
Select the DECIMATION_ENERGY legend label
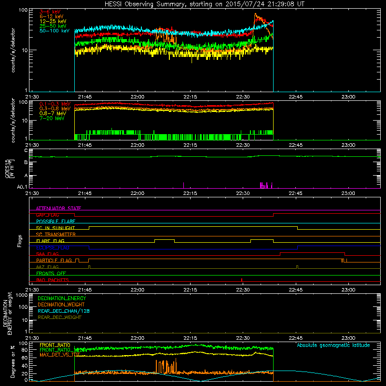62,298
